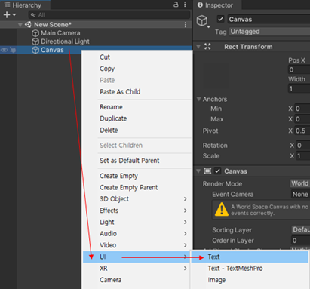Edit the Pivot X field
This screenshot has height=289, width=310.
[x=302, y=131]
